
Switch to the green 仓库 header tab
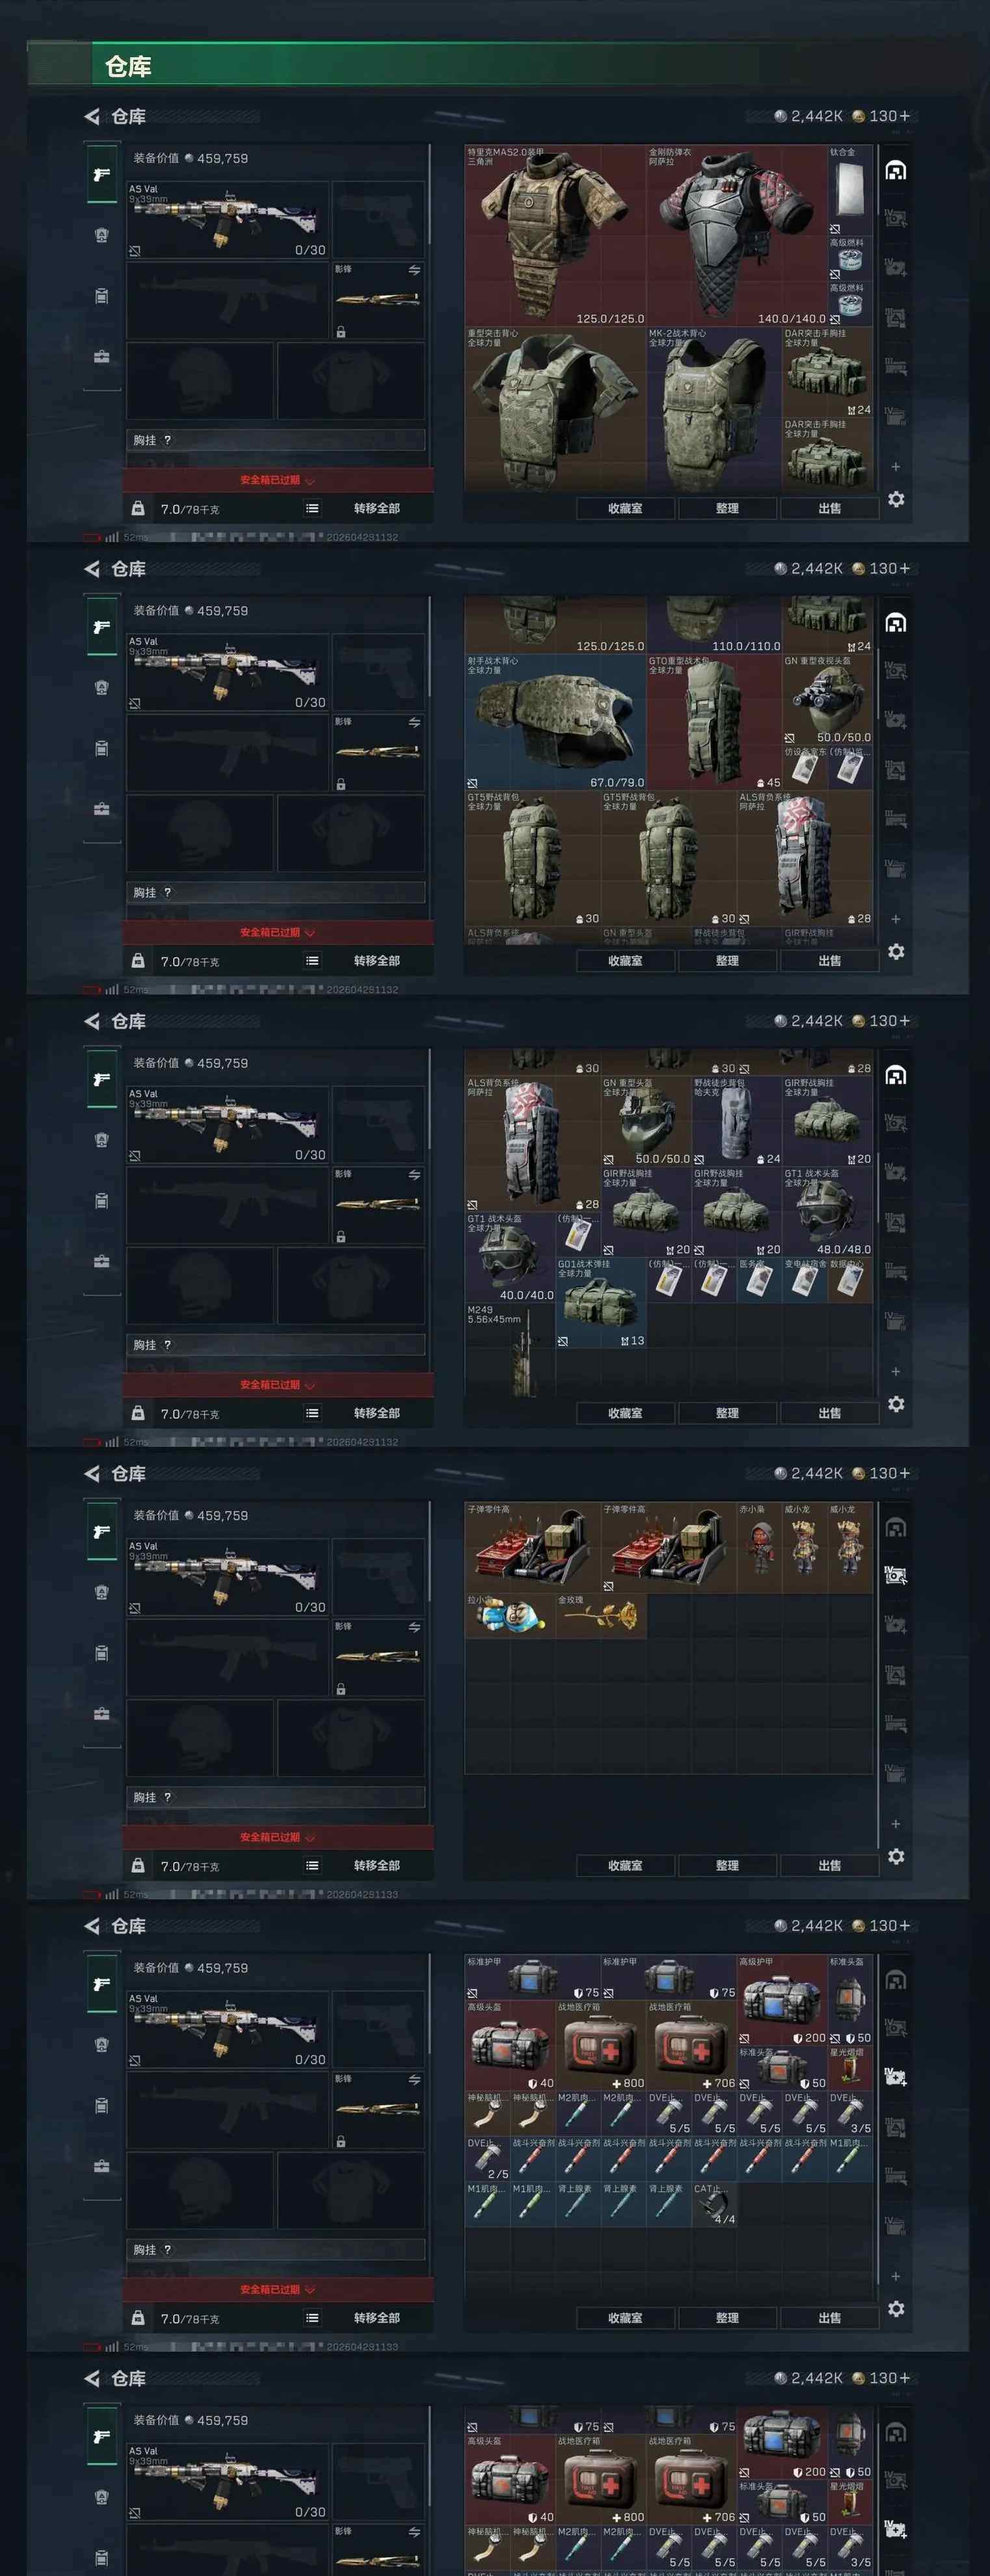click(128, 67)
